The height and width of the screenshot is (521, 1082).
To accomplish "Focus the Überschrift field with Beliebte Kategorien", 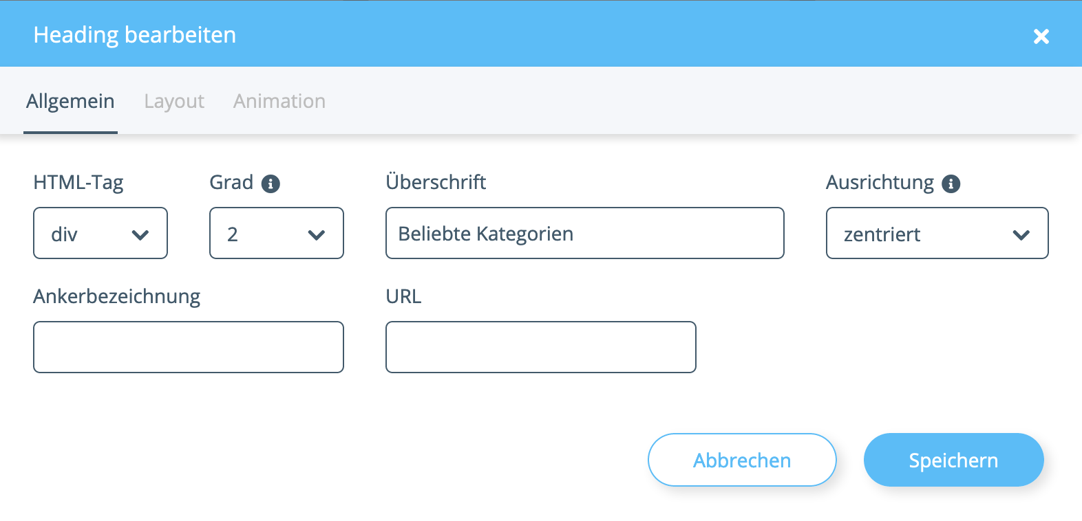I will [585, 233].
